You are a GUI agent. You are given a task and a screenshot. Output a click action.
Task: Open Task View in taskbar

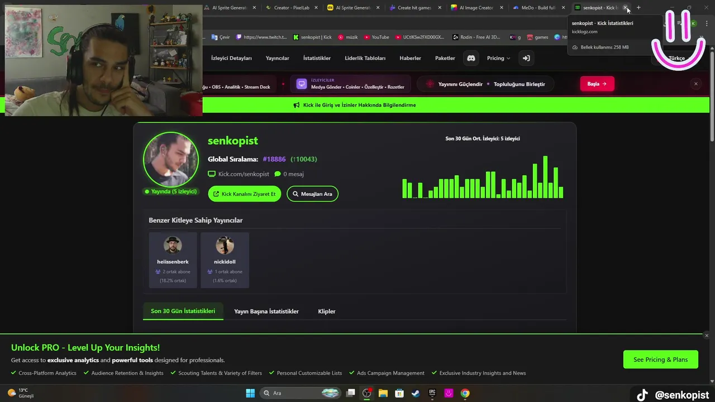[350, 393]
